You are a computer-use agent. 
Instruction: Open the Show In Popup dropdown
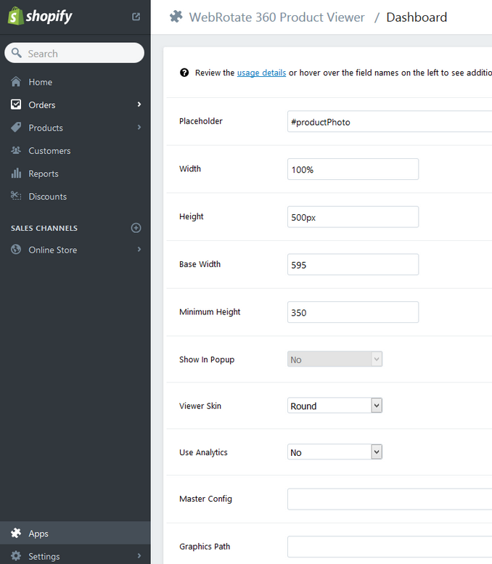[335, 359]
